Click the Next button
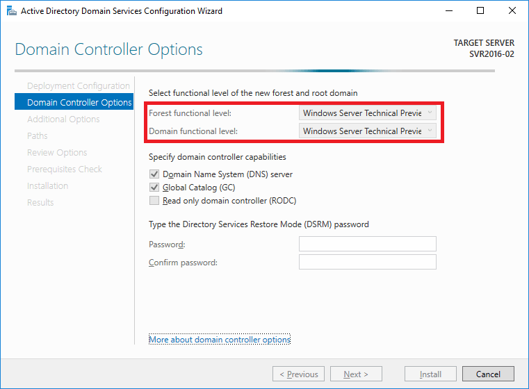The height and width of the screenshot is (389, 529). 356,374
